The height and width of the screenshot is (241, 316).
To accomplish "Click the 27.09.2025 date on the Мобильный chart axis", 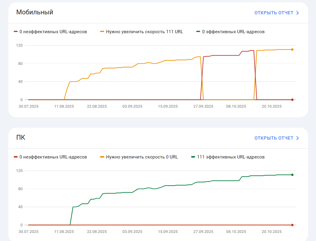I will click(203, 106).
